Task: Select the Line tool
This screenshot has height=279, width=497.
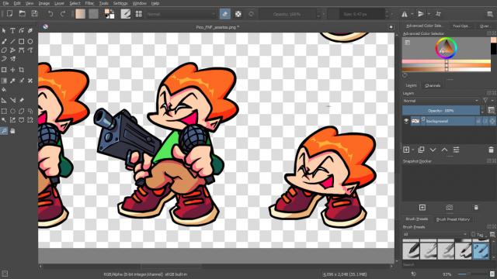Action: (12, 41)
